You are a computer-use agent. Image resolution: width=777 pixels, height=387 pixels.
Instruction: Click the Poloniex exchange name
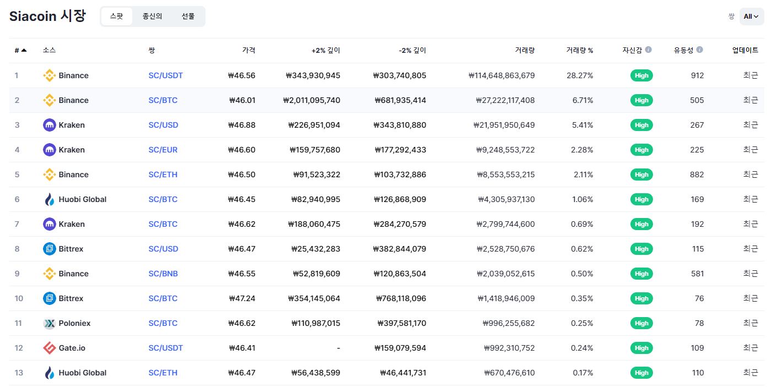point(74,323)
